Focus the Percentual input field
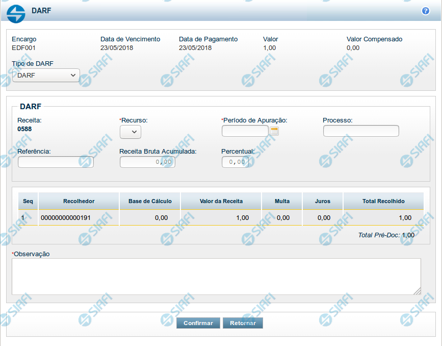Image resolution: width=442 pixels, height=346 pixels. [235, 162]
